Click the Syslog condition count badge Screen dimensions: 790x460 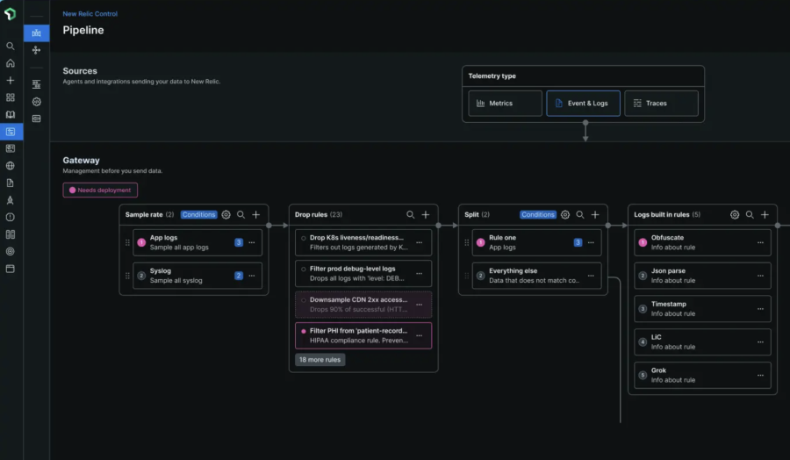238,276
